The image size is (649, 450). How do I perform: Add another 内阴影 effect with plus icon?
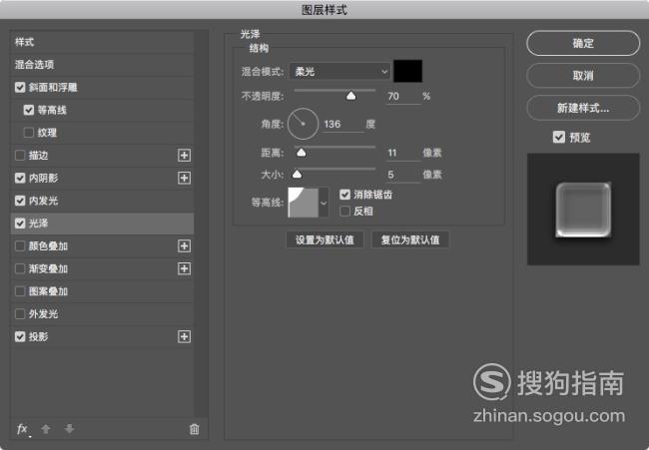click(x=184, y=178)
